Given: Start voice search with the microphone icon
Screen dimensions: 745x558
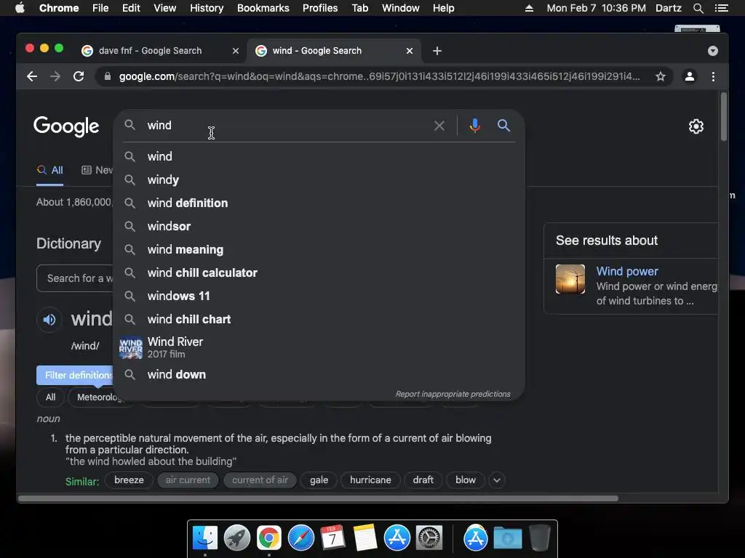Looking at the screenshot, I should point(474,126).
